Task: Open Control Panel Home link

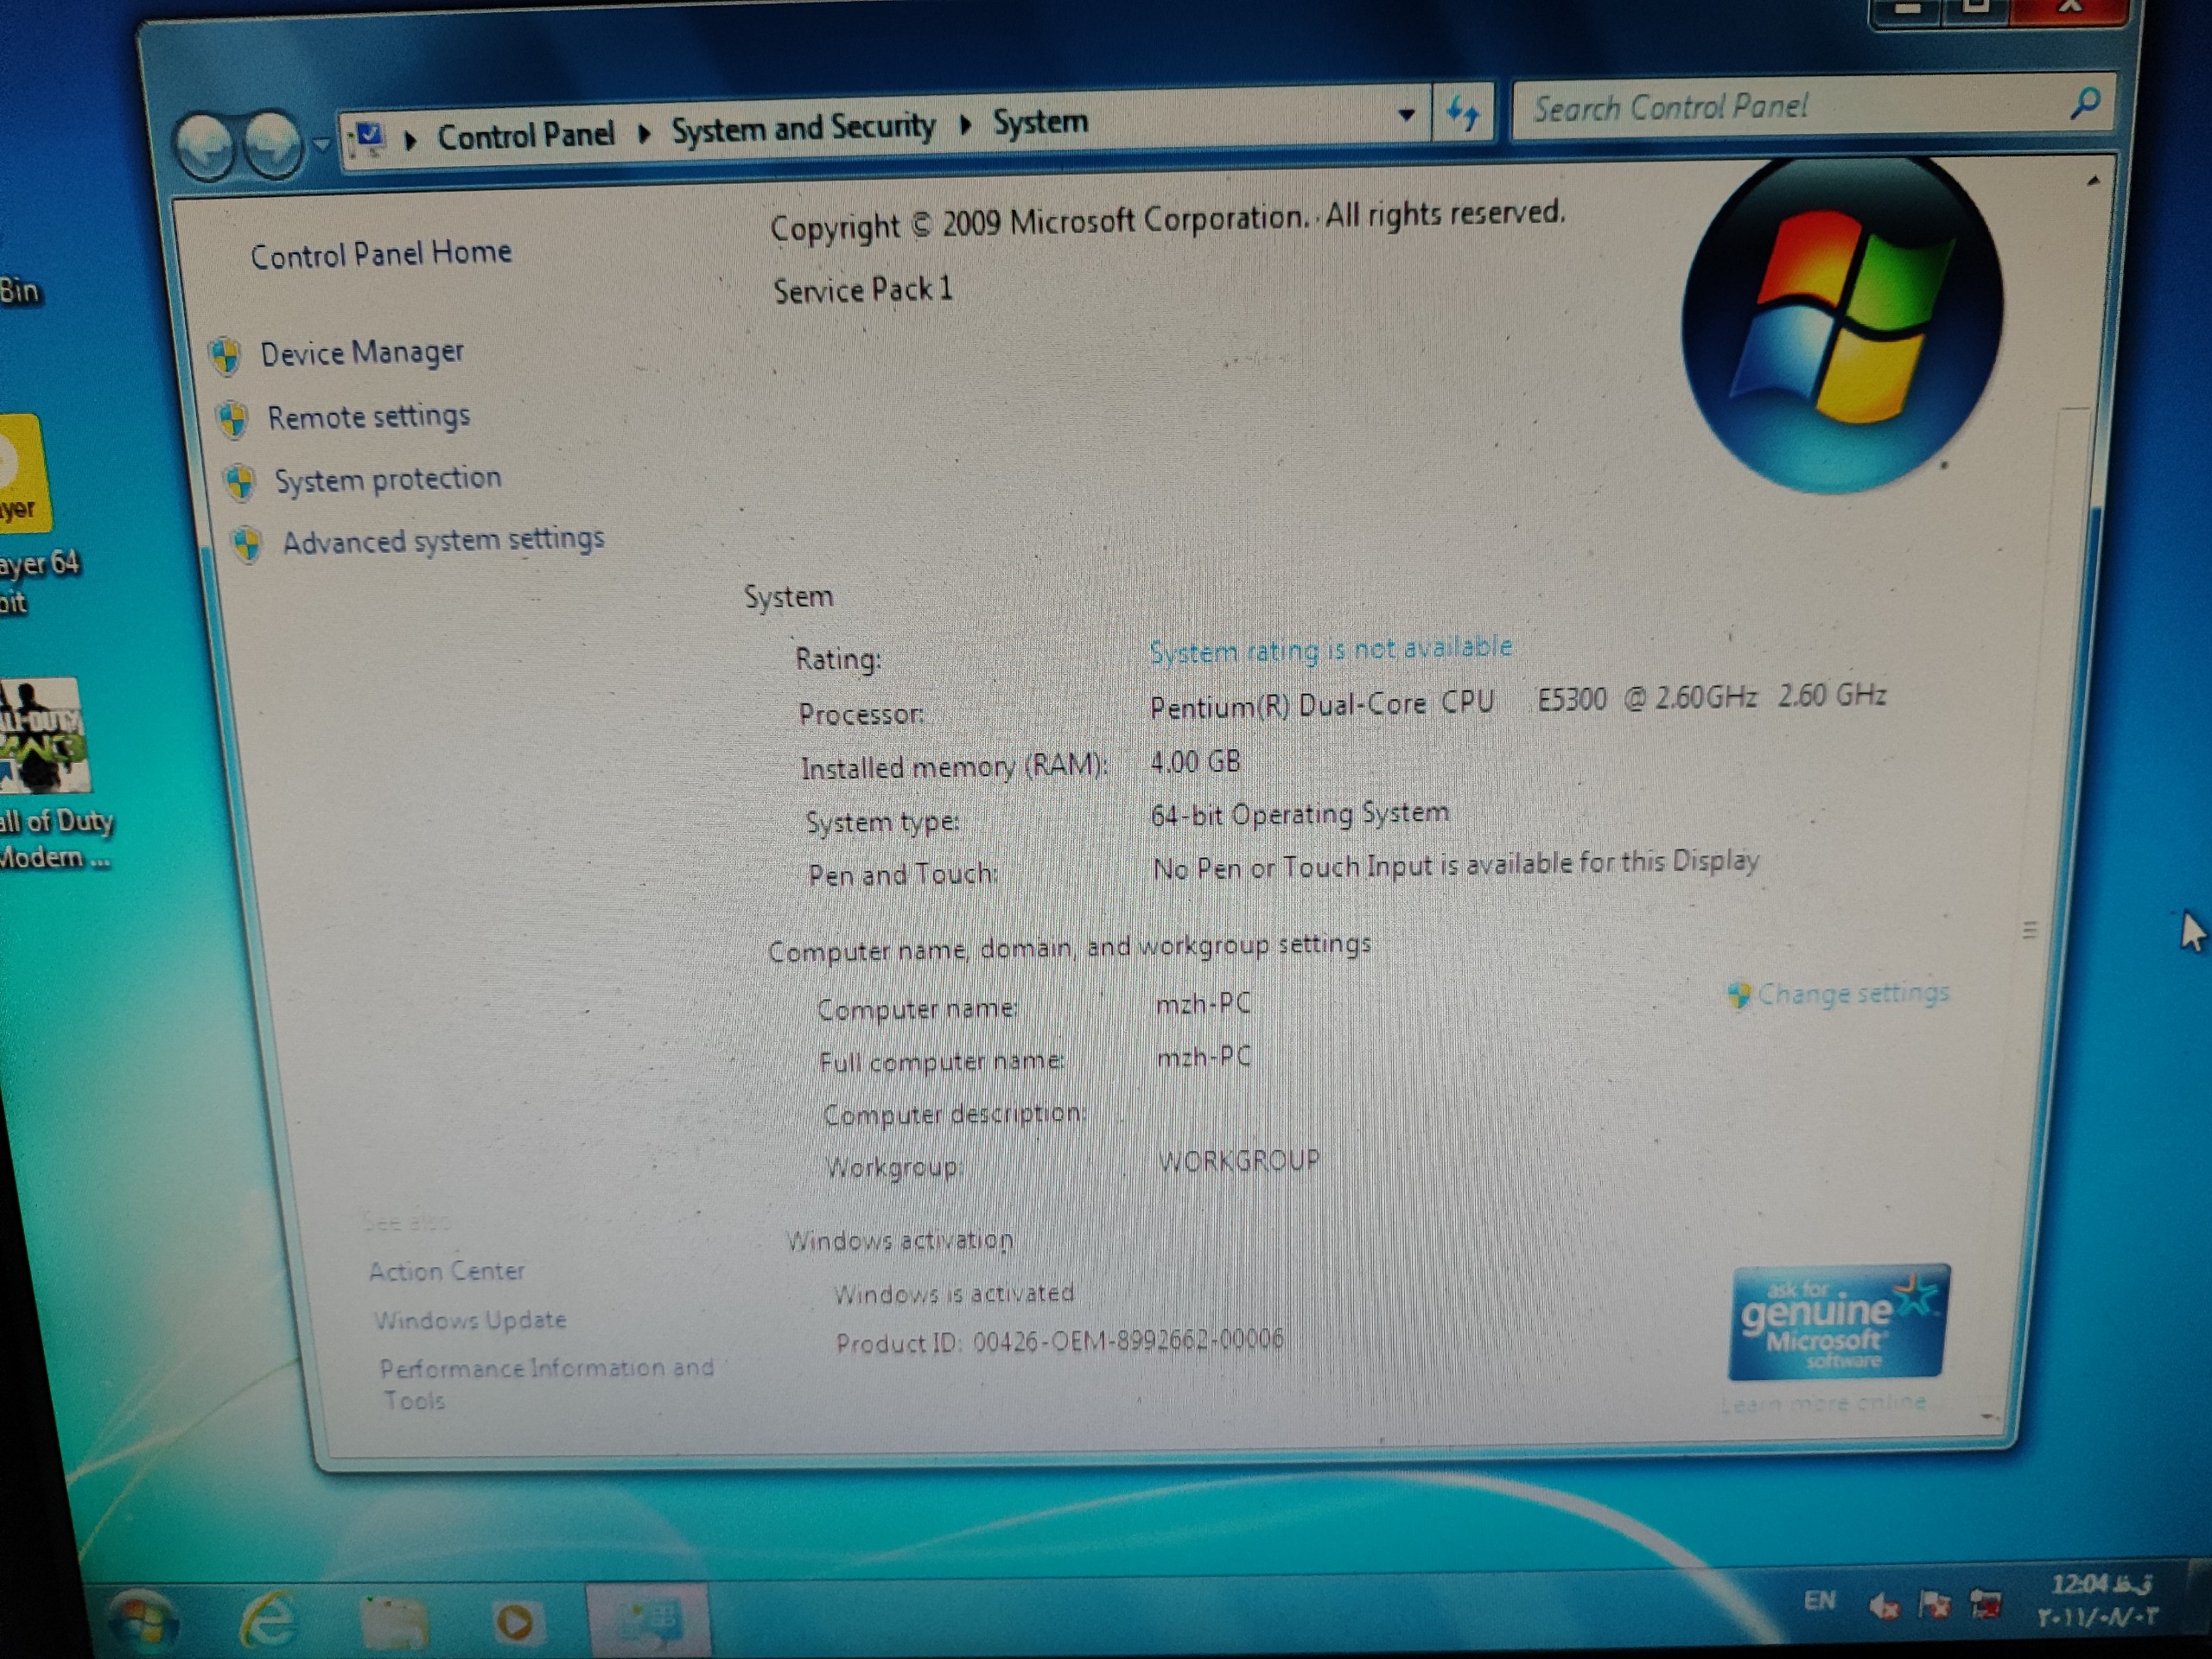Action: pos(381,254)
